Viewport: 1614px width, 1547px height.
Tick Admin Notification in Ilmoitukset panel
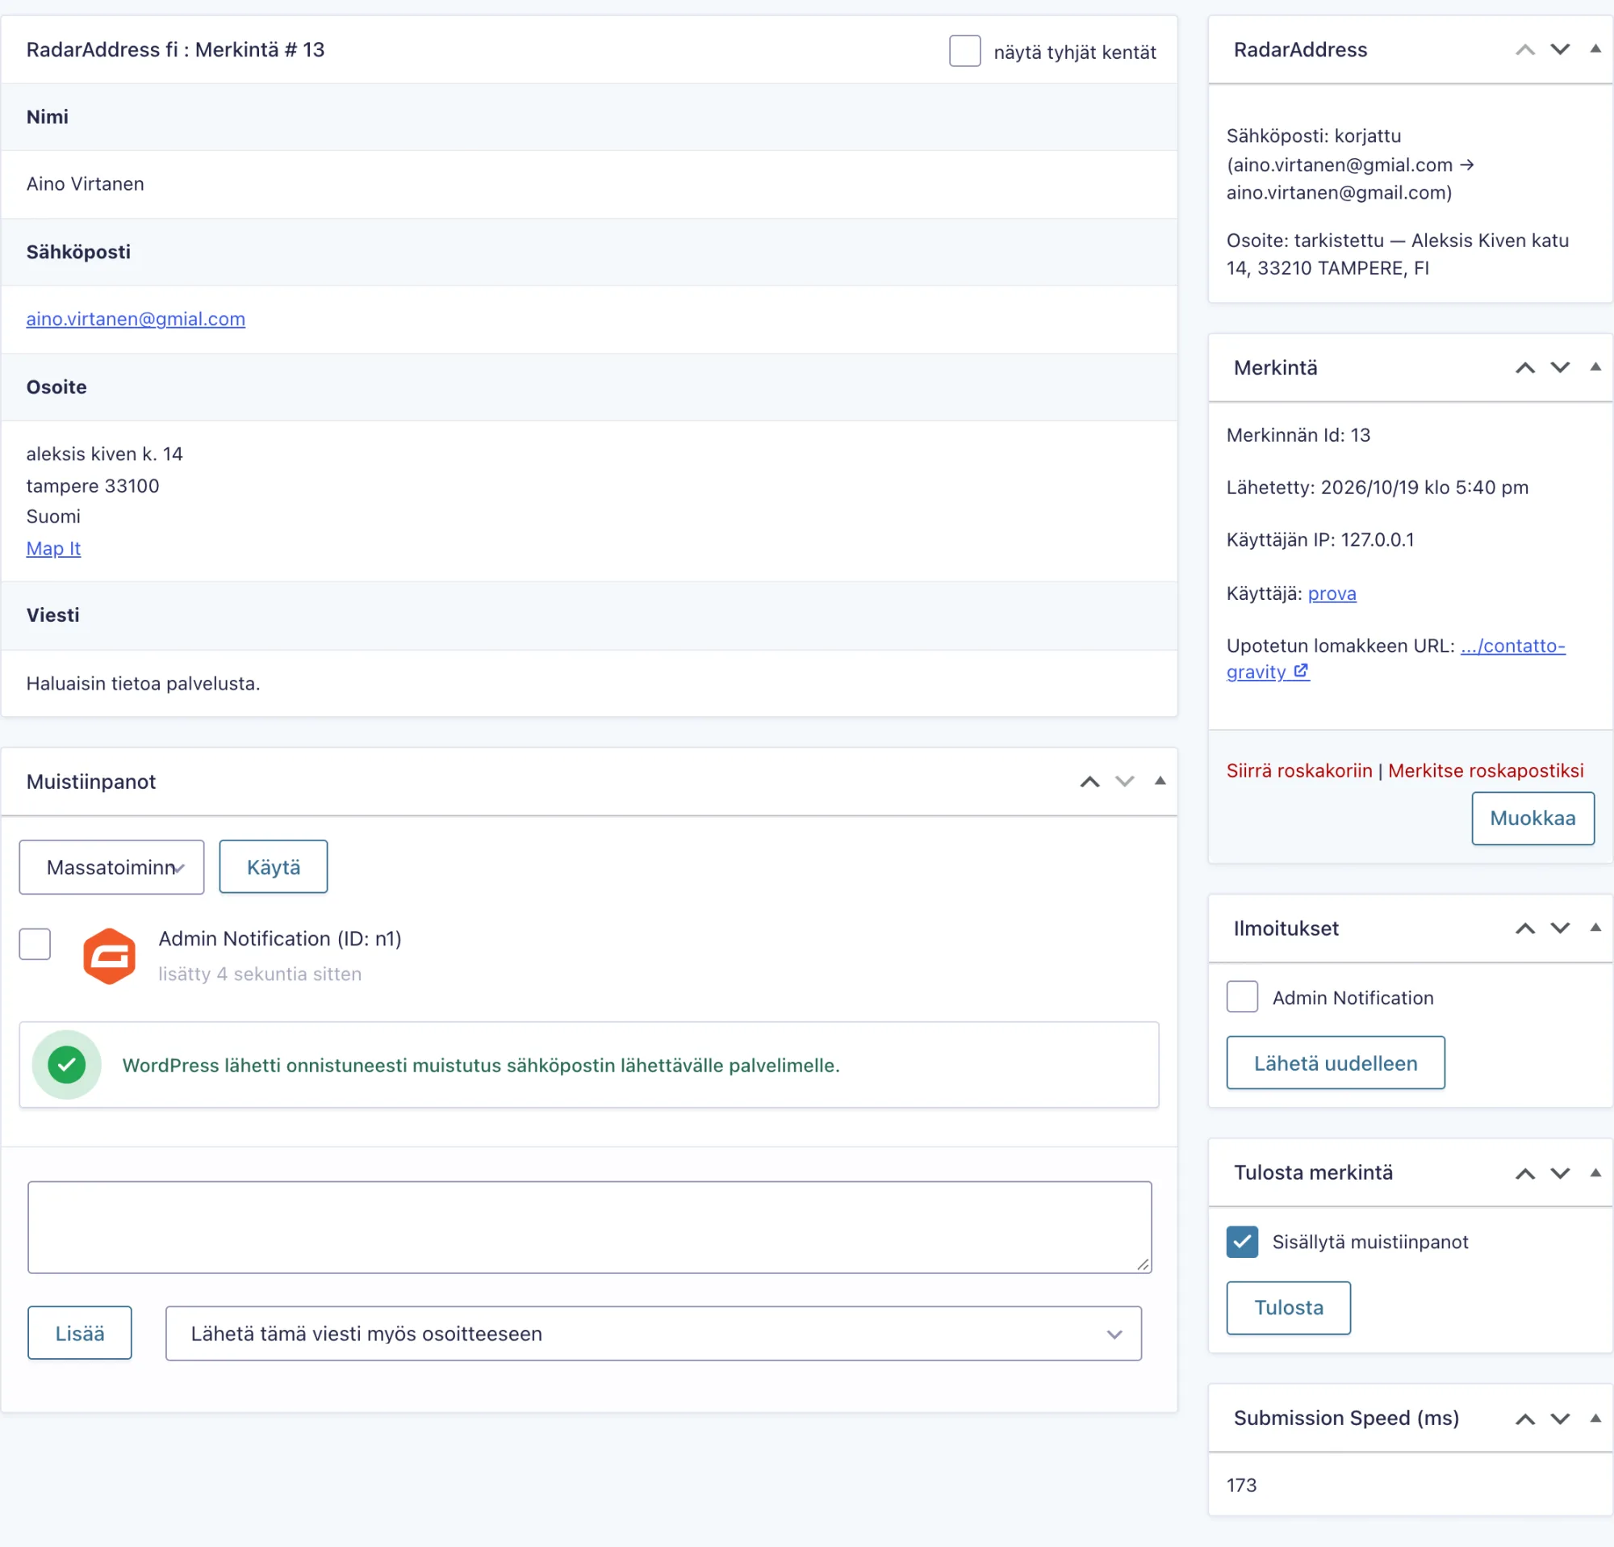pos(1242,996)
